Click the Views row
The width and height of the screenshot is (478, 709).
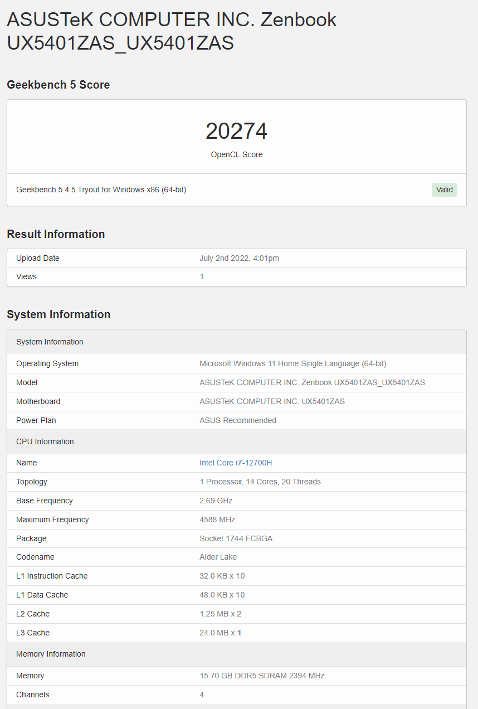[237, 276]
